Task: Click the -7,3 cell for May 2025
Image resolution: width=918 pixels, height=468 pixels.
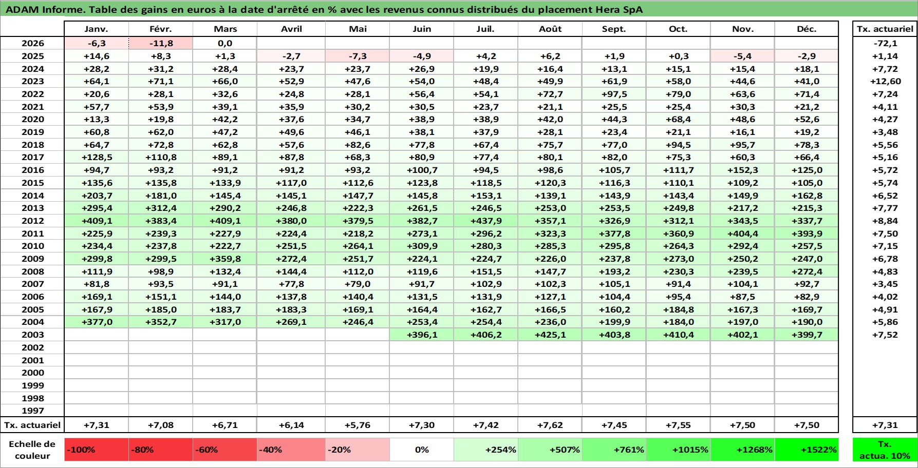Action: (358, 56)
